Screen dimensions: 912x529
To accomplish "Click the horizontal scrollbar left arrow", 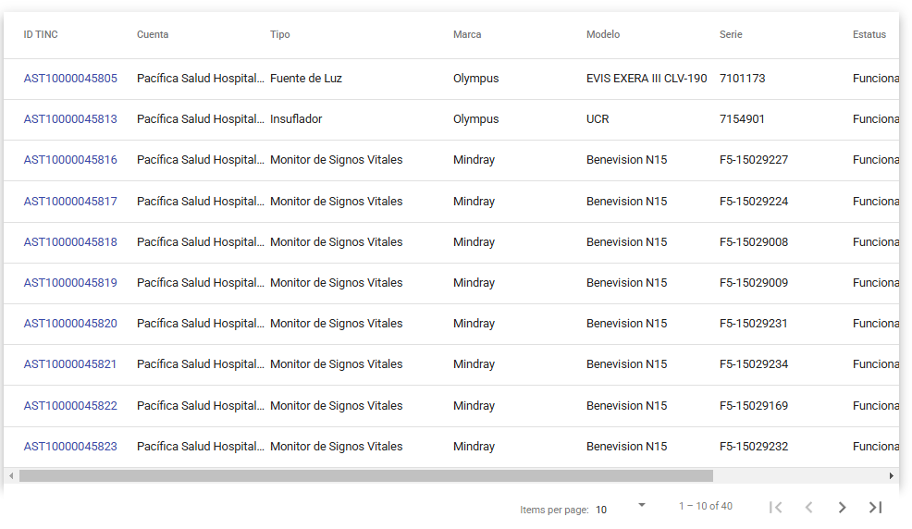I will [x=11, y=475].
